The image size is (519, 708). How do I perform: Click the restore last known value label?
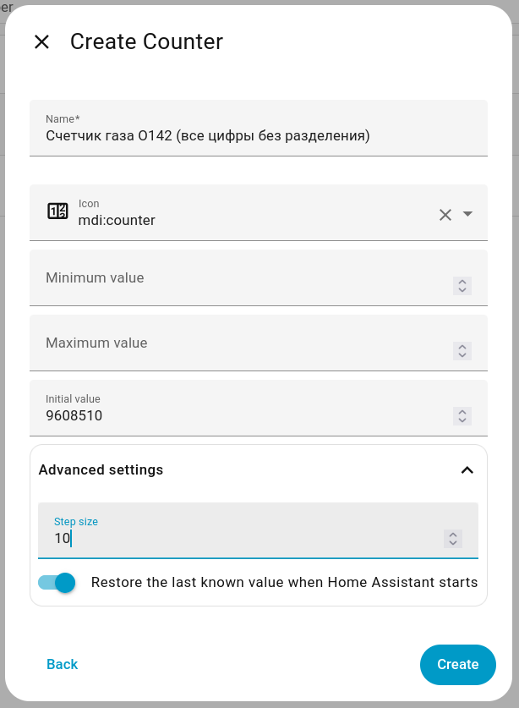pos(284,583)
